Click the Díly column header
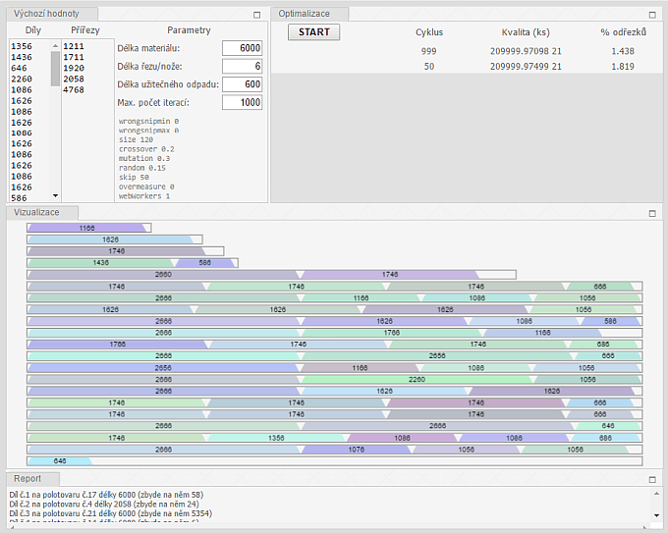The width and height of the screenshot is (668, 533). point(33,30)
